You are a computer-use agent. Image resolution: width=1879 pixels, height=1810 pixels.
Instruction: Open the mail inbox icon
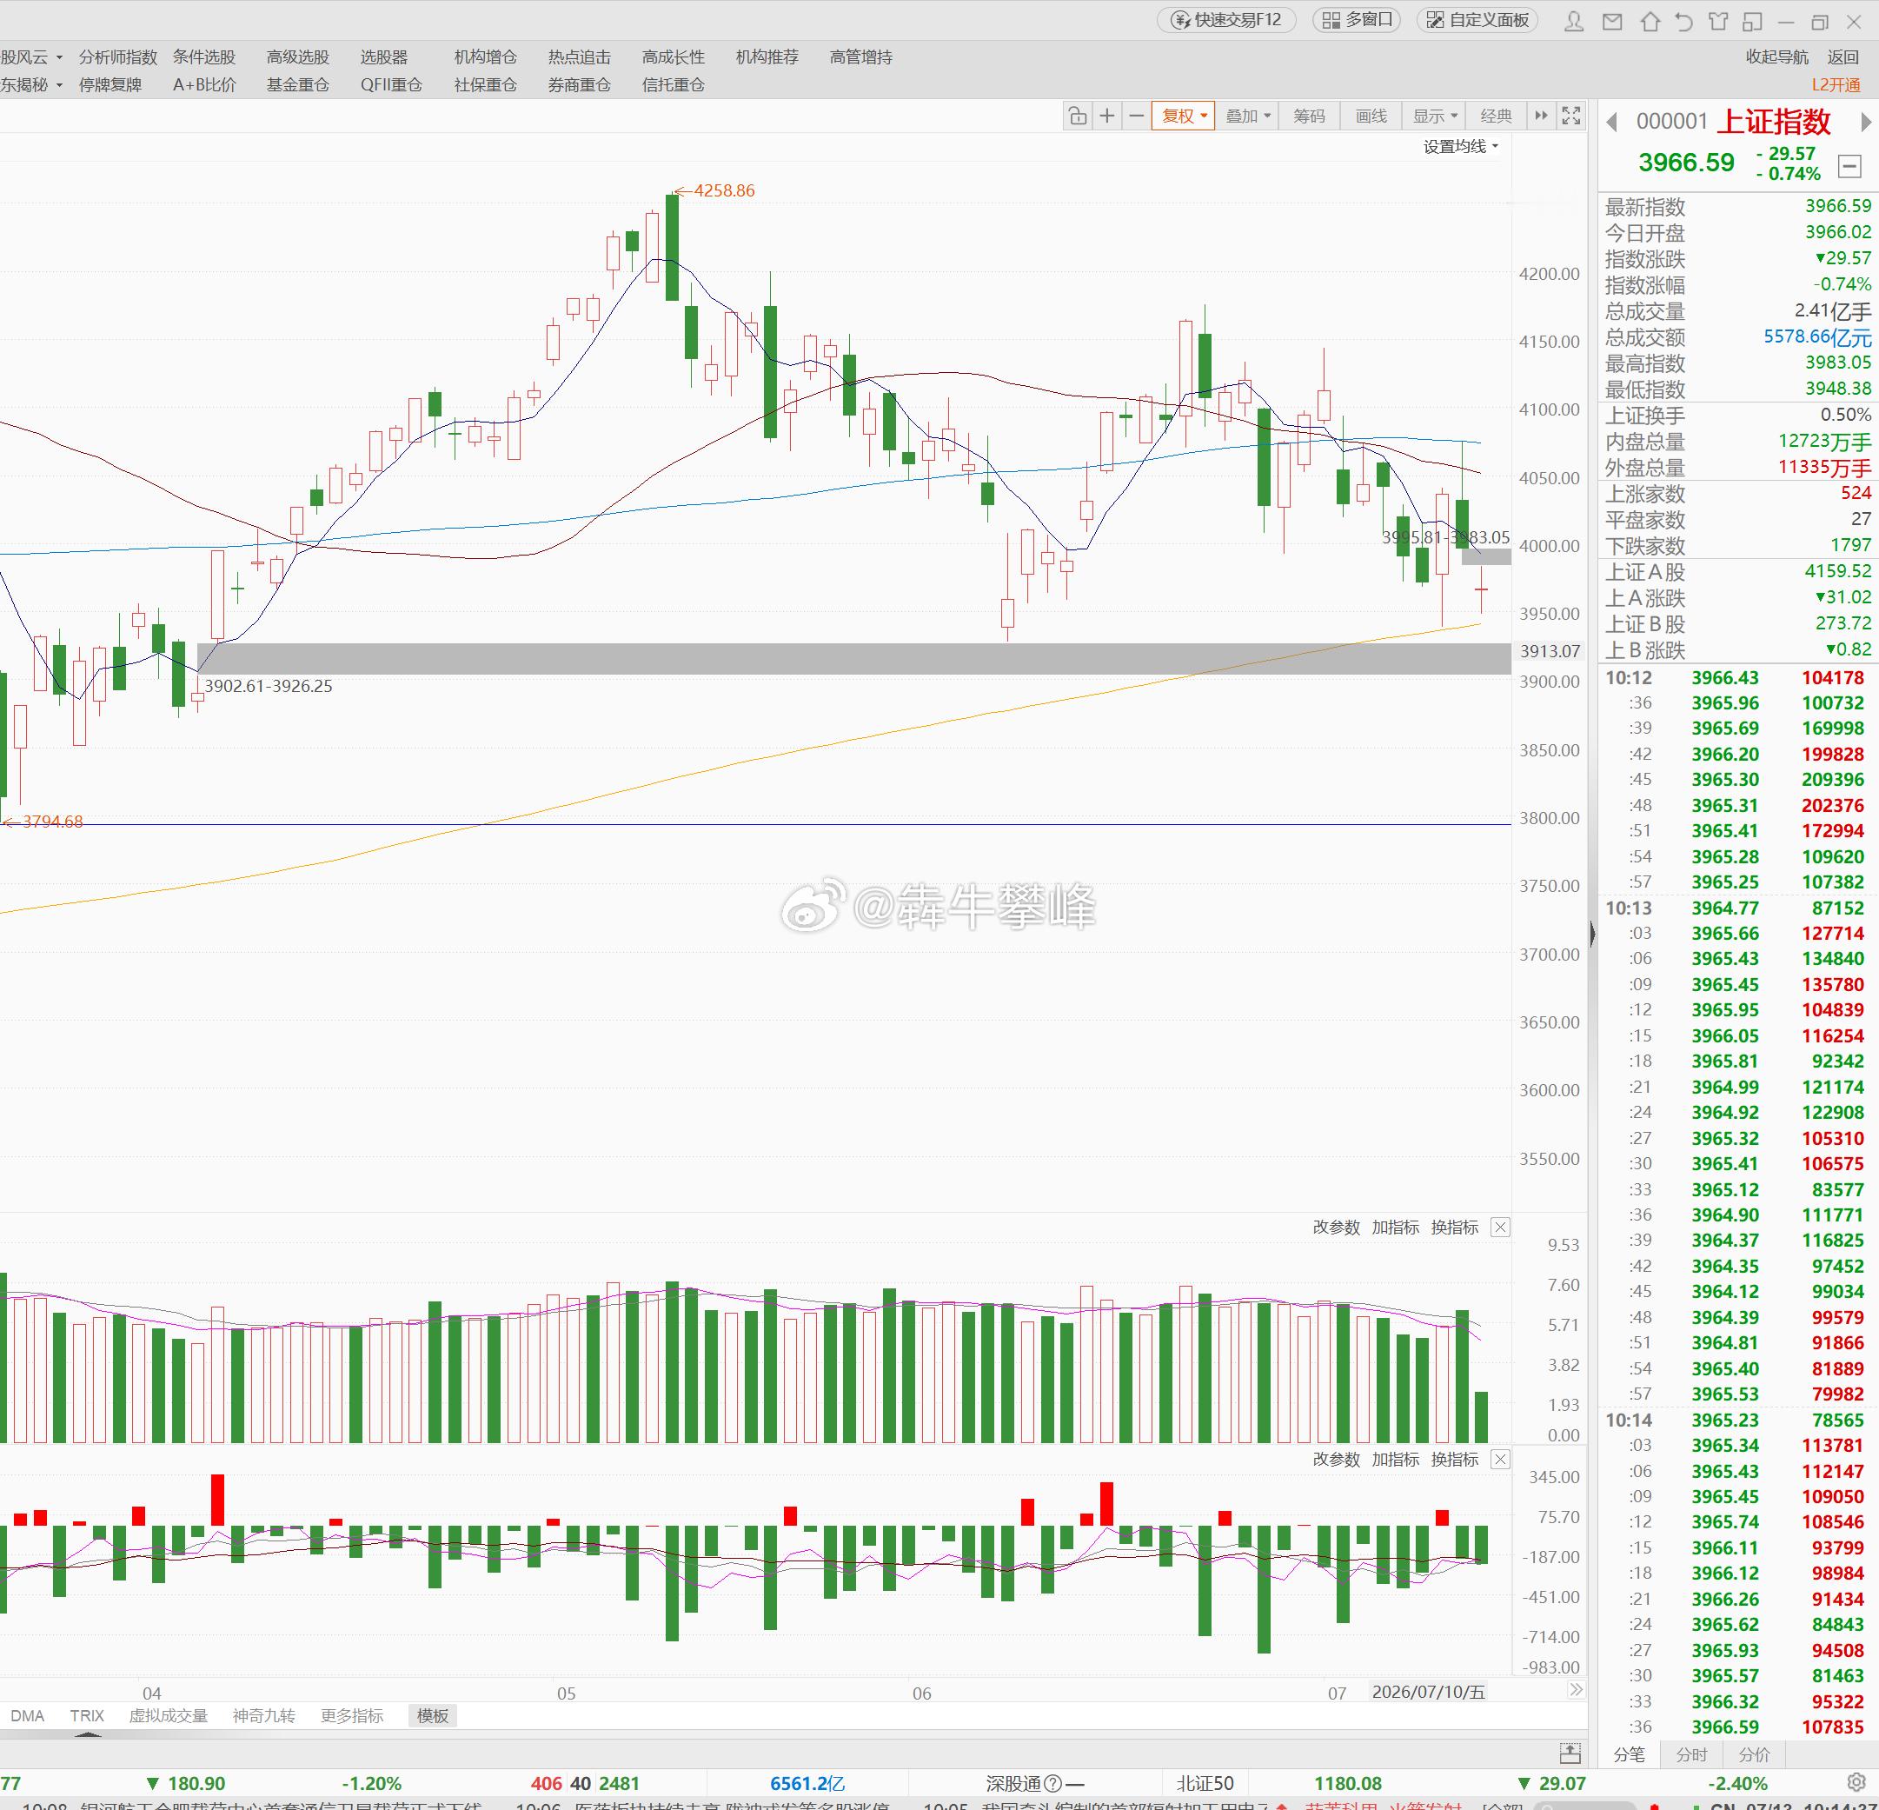click(x=1612, y=21)
